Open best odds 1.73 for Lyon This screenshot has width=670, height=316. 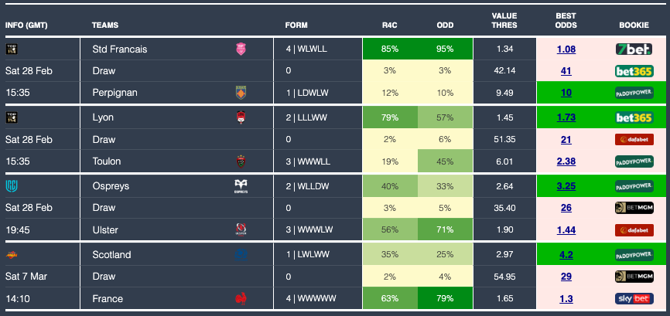(x=566, y=117)
